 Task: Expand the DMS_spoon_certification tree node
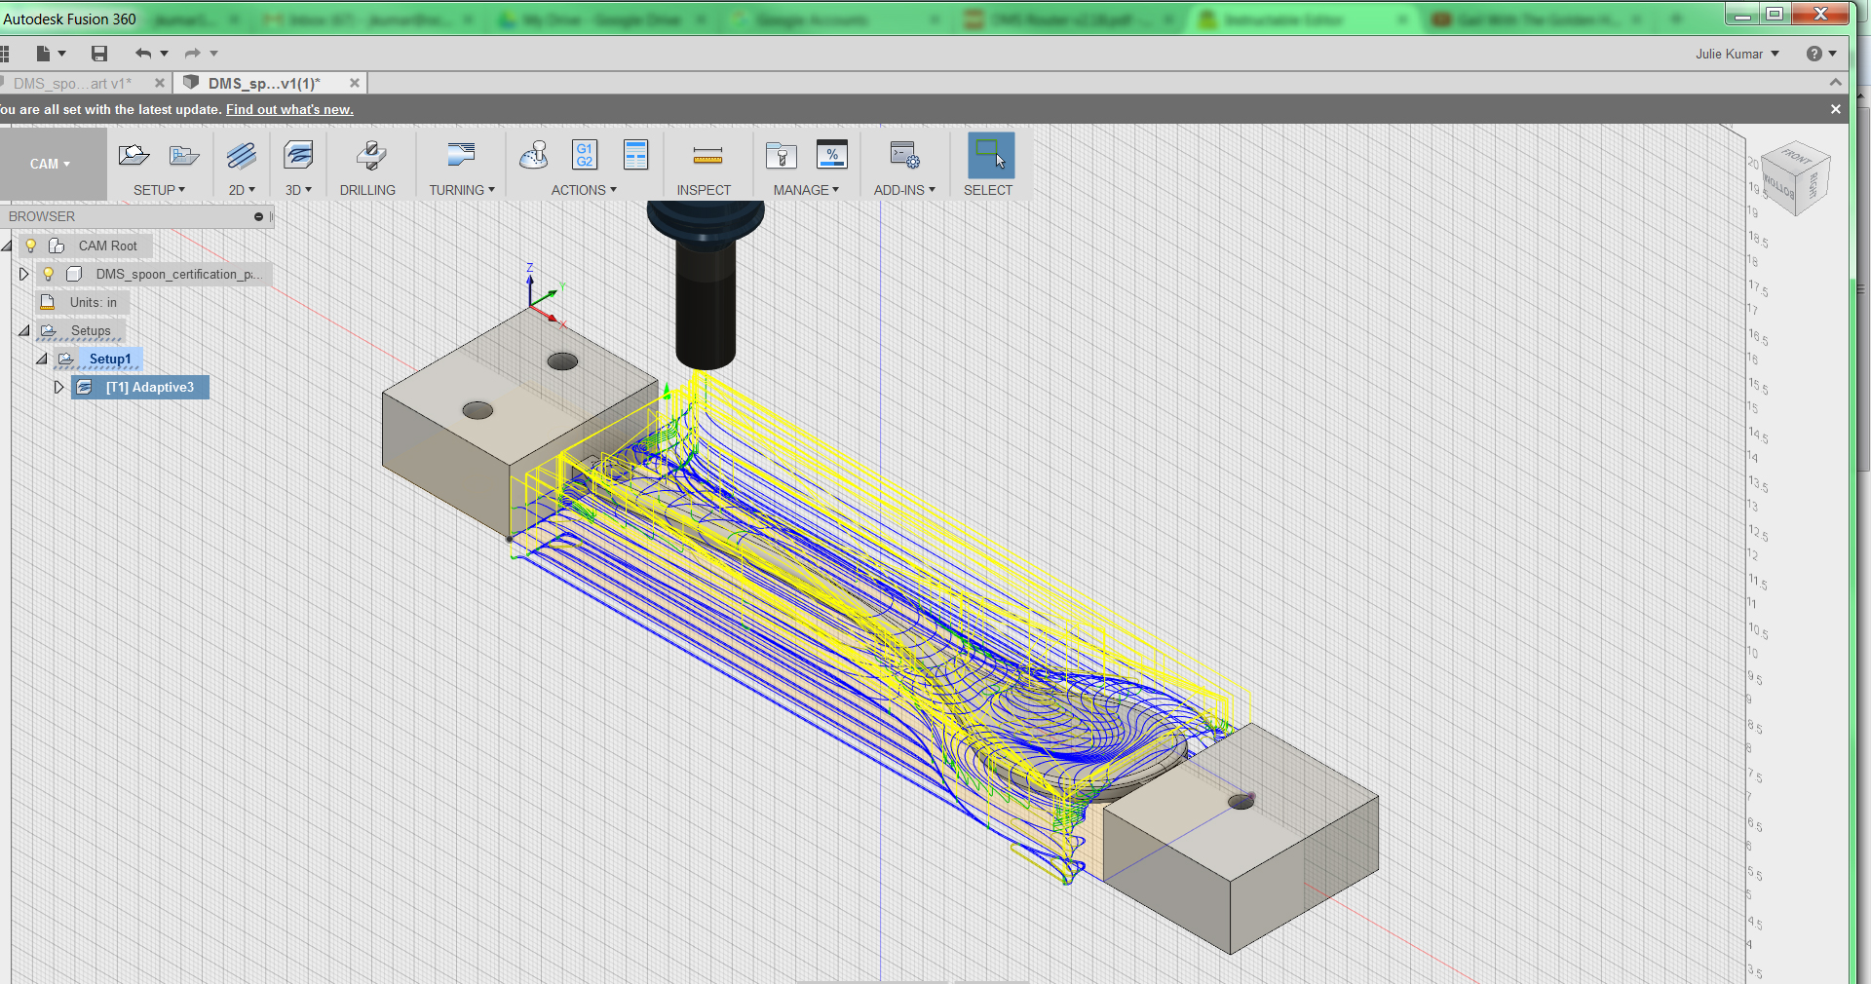click(x=24, y=274)
